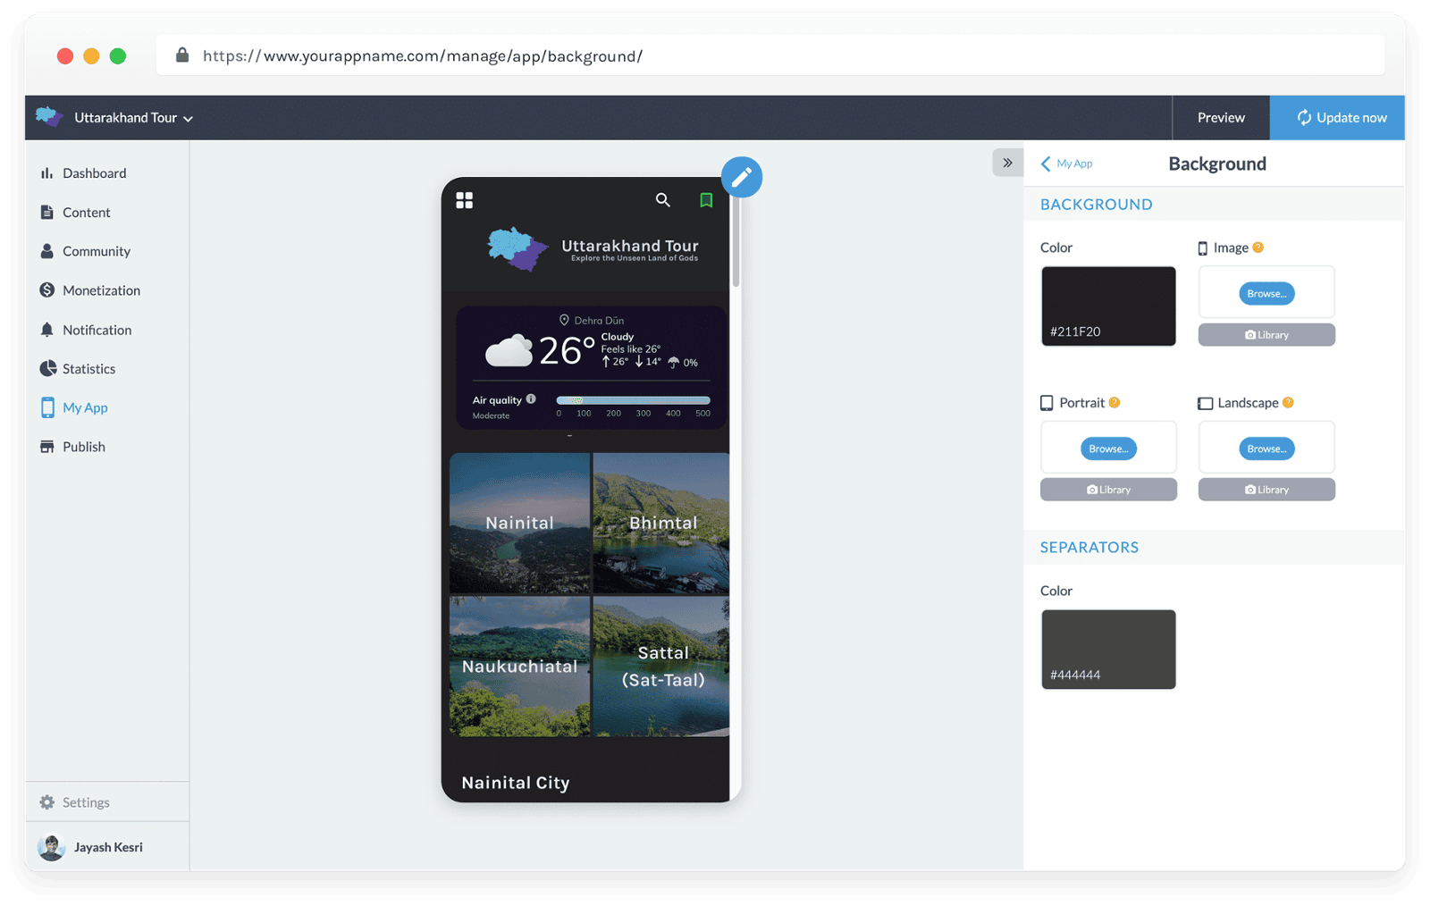Browse for a Portrait background image

pyautogui.click(x=1108, y=449)
